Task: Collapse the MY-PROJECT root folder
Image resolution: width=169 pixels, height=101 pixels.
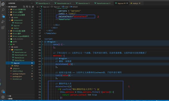Action: (7, 7)
